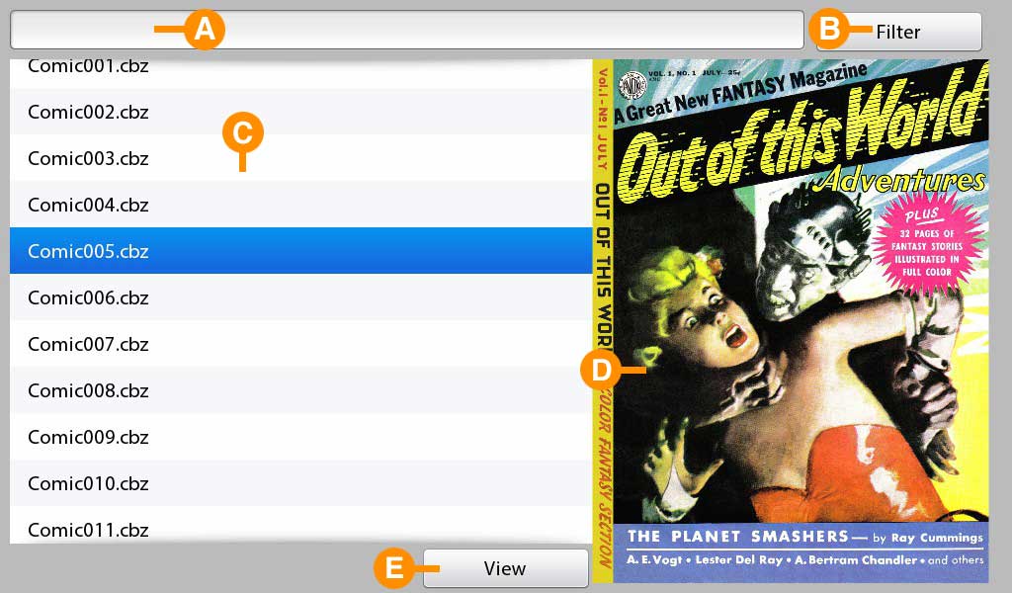Viewport: 1012px width, 593px height.
Task: Click the View button
Action: point(505,568)
